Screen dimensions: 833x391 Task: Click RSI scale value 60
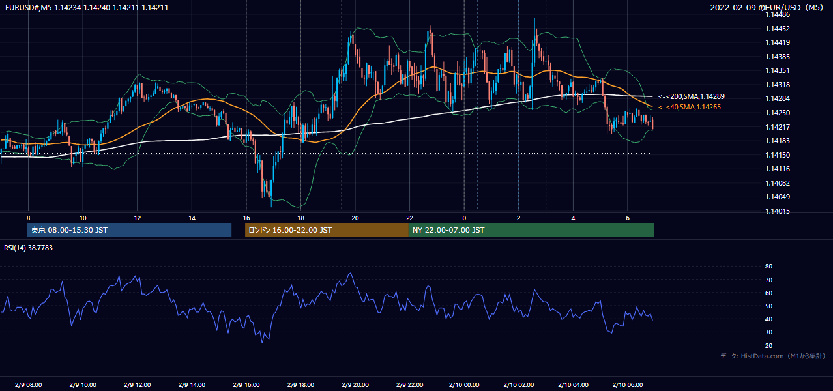click(x=768, y=293)
